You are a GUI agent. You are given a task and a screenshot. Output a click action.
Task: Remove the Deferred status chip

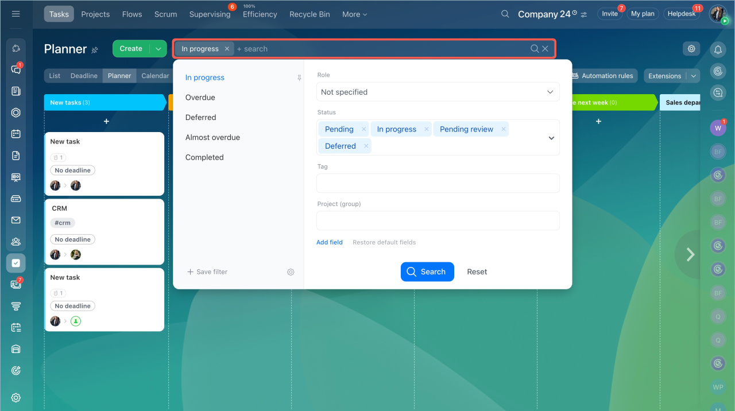pos(366,146)
